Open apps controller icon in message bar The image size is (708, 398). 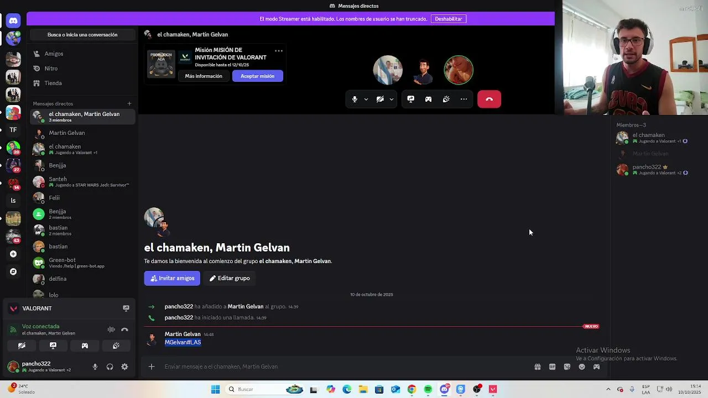(596, 366)
